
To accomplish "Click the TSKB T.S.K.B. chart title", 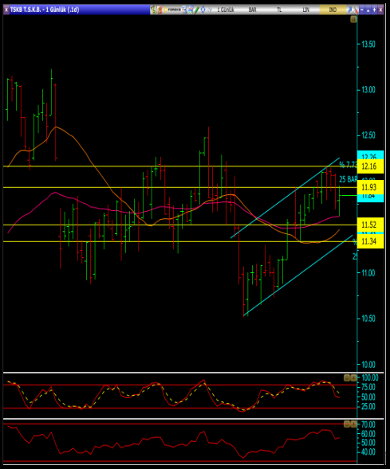I will pyautogui.click(x=45, y=10).
